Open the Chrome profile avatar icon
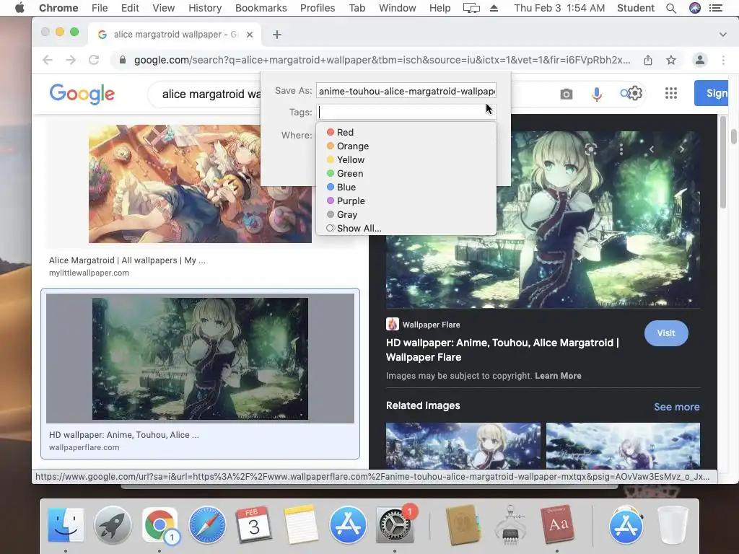This screenshot has height=554, width=739. click(700, 60)
